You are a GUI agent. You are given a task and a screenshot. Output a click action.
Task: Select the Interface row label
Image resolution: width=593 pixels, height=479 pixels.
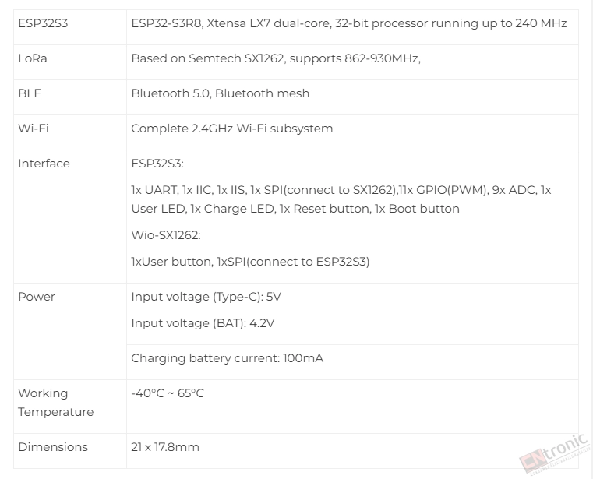coord(44,164)
